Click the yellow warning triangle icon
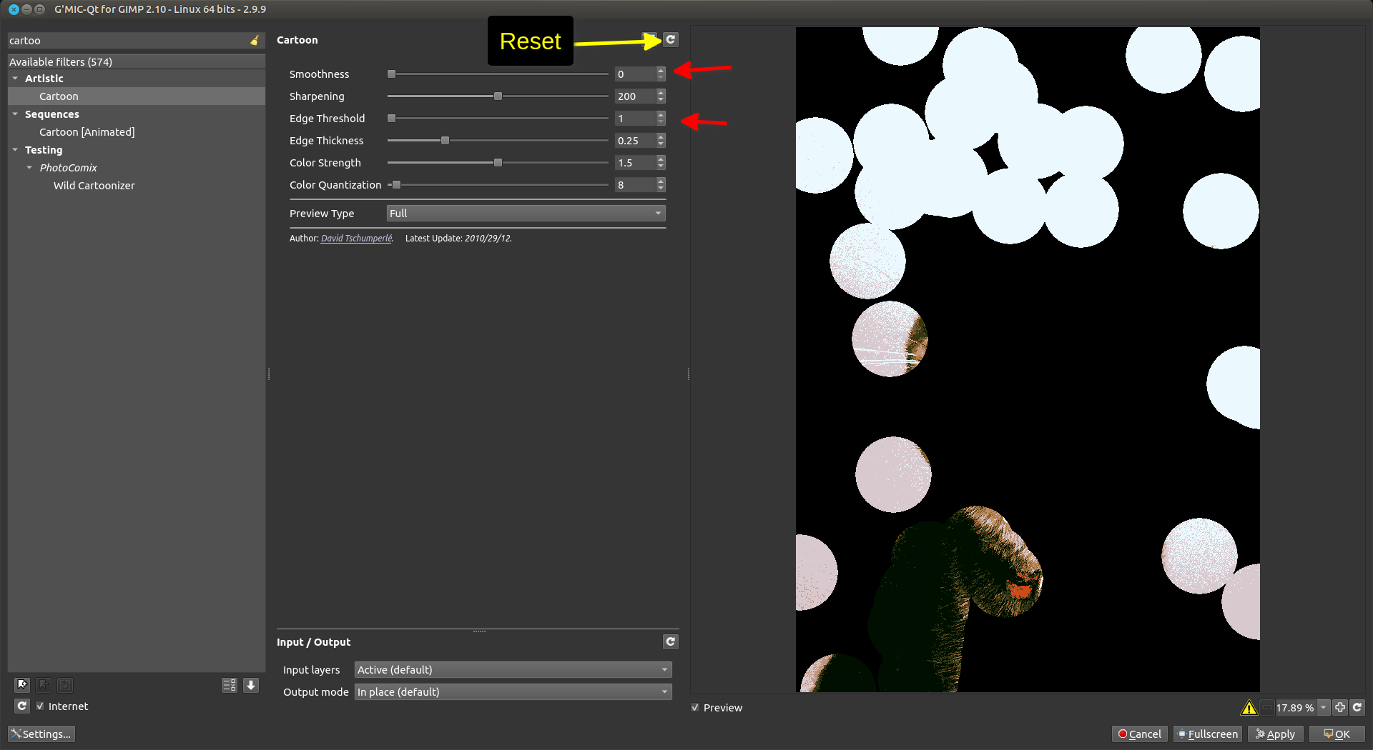Image resolution: width=1373 pixels, height=750 pixels. tap(1249, 708)
